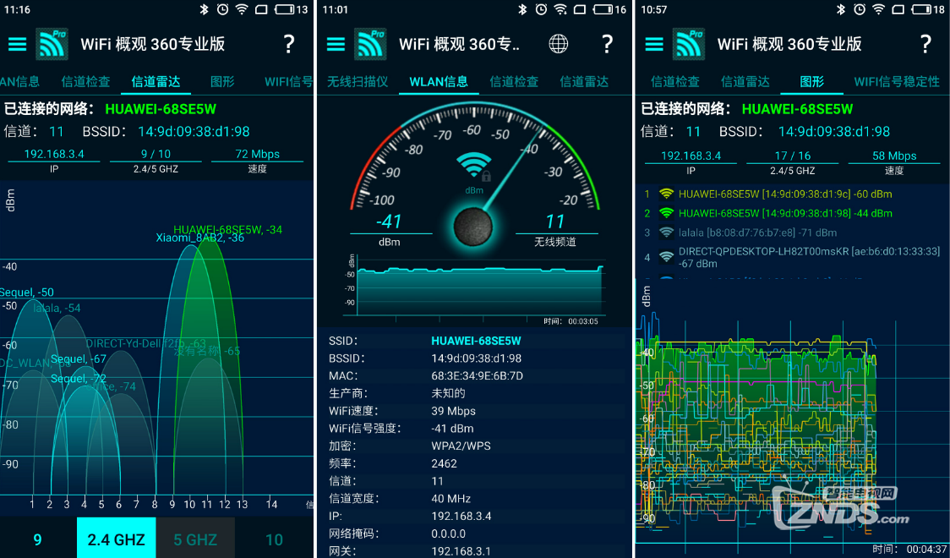
Task: Click the WiFi icon of network row 2
Action: click(x=667, y=213)
